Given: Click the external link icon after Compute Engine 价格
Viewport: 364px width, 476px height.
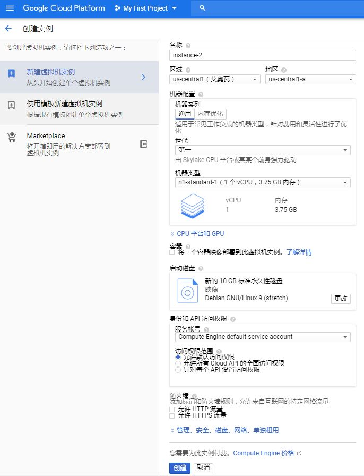Looking at the screenshot, I should pos(299,453).
